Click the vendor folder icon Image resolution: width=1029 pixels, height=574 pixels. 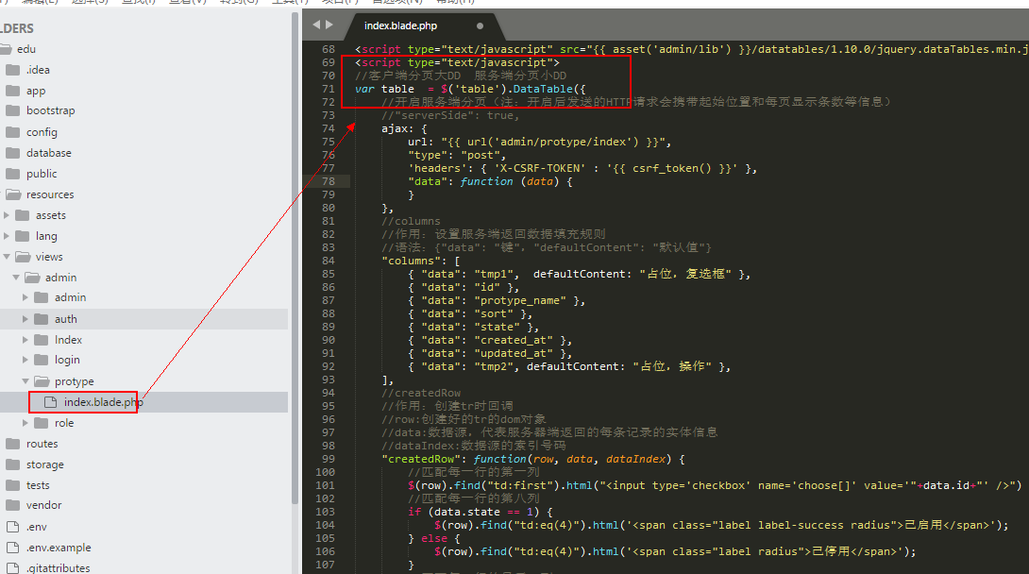pos(12,505)
